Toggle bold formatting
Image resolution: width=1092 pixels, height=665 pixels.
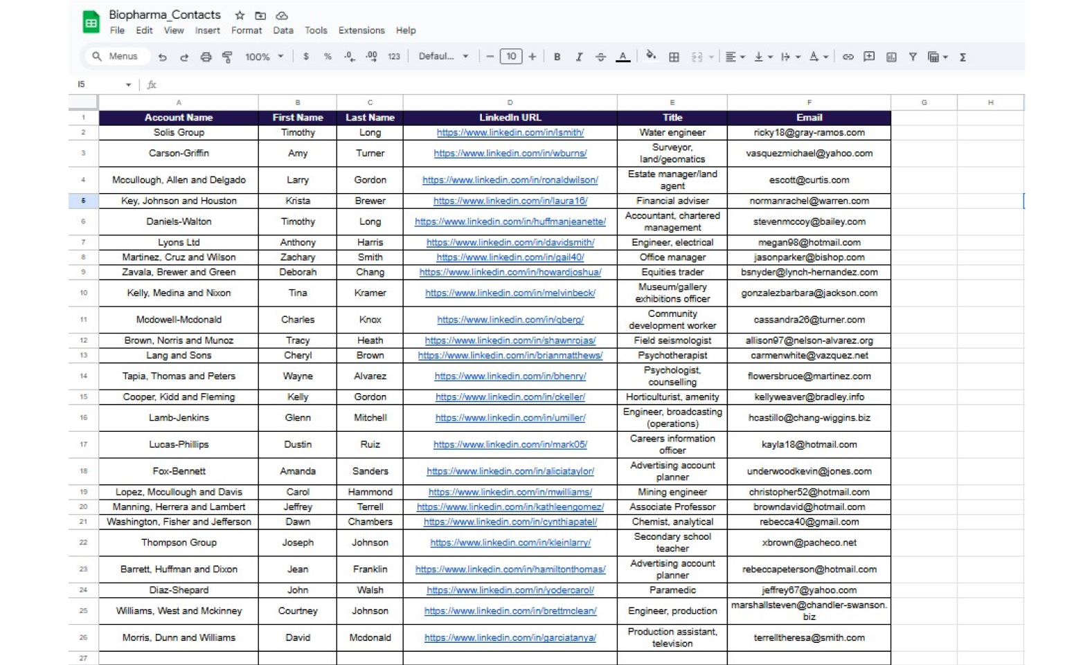pos(557,57)
